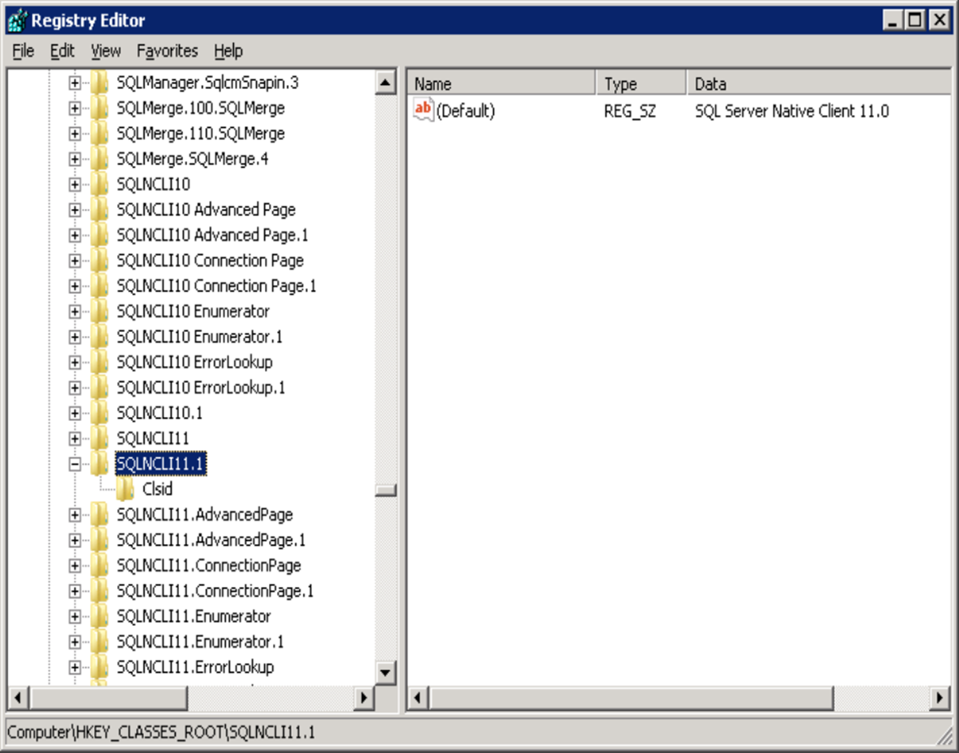959x753 pixels.
Task: Open the Help menu
Action: 228,51
